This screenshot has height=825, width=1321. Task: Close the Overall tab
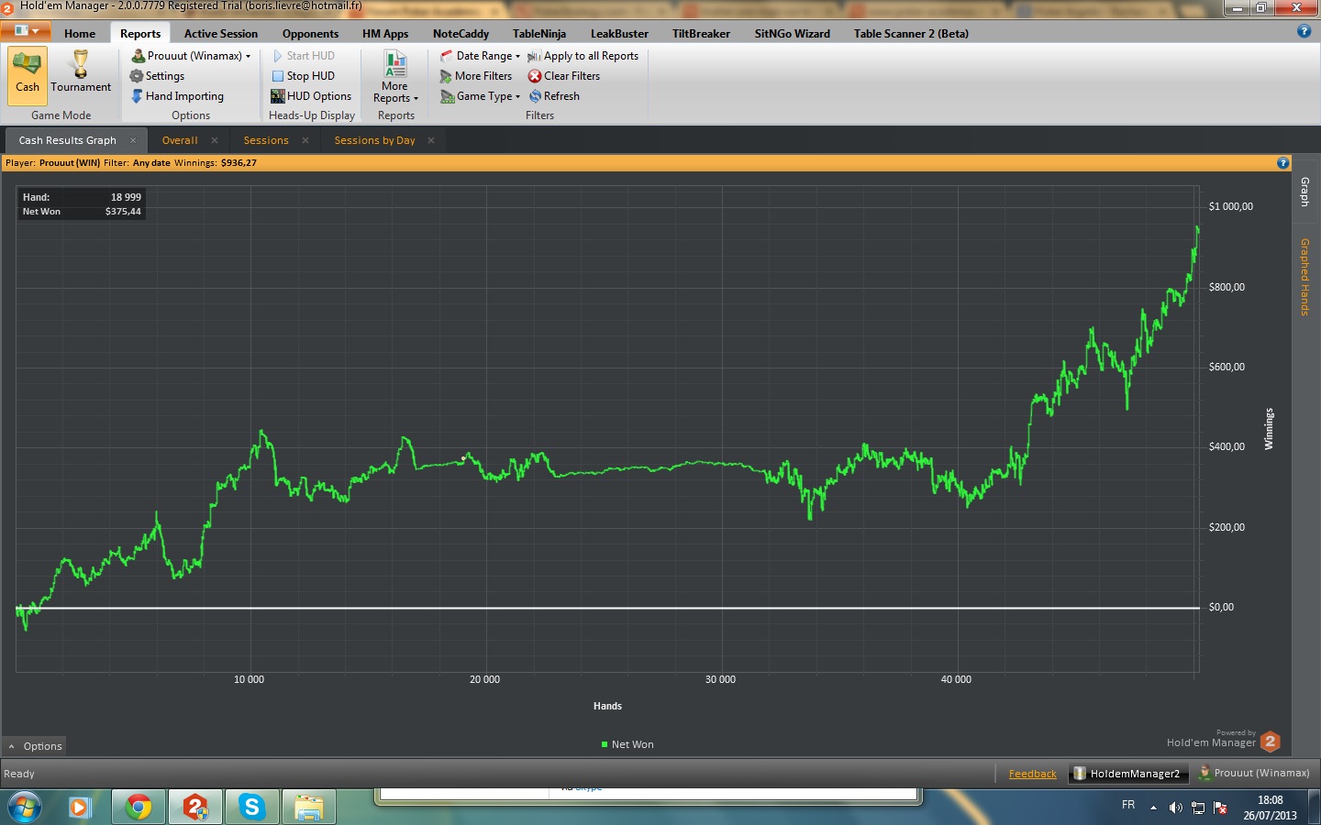click(x=215, y=140)
